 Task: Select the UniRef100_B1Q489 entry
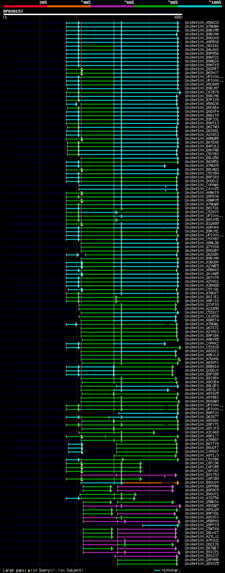point(202,223)
